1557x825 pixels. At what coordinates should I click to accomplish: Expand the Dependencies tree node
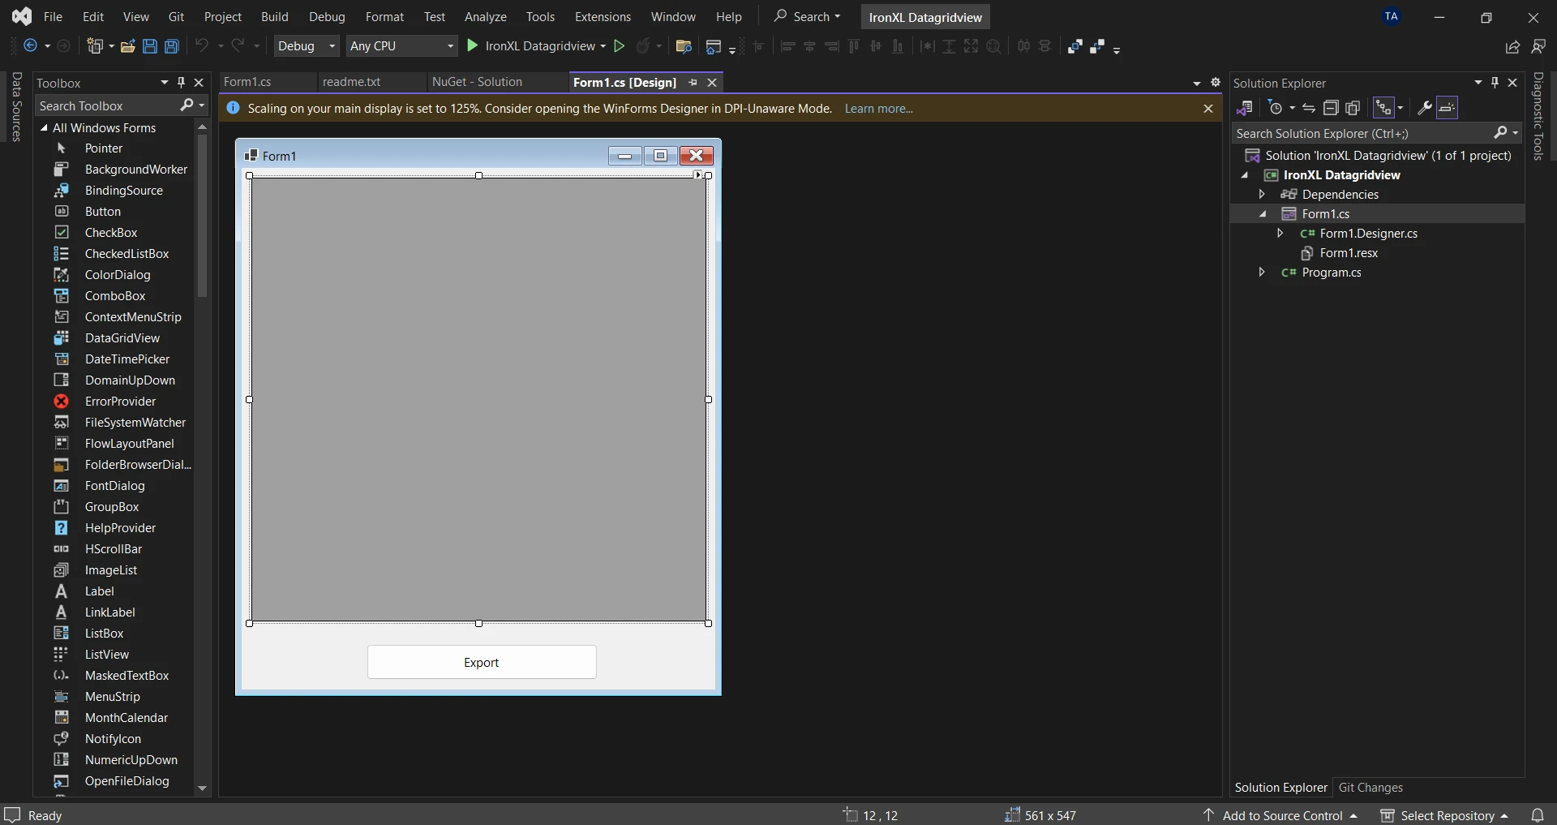click(x=1262, y=195)
